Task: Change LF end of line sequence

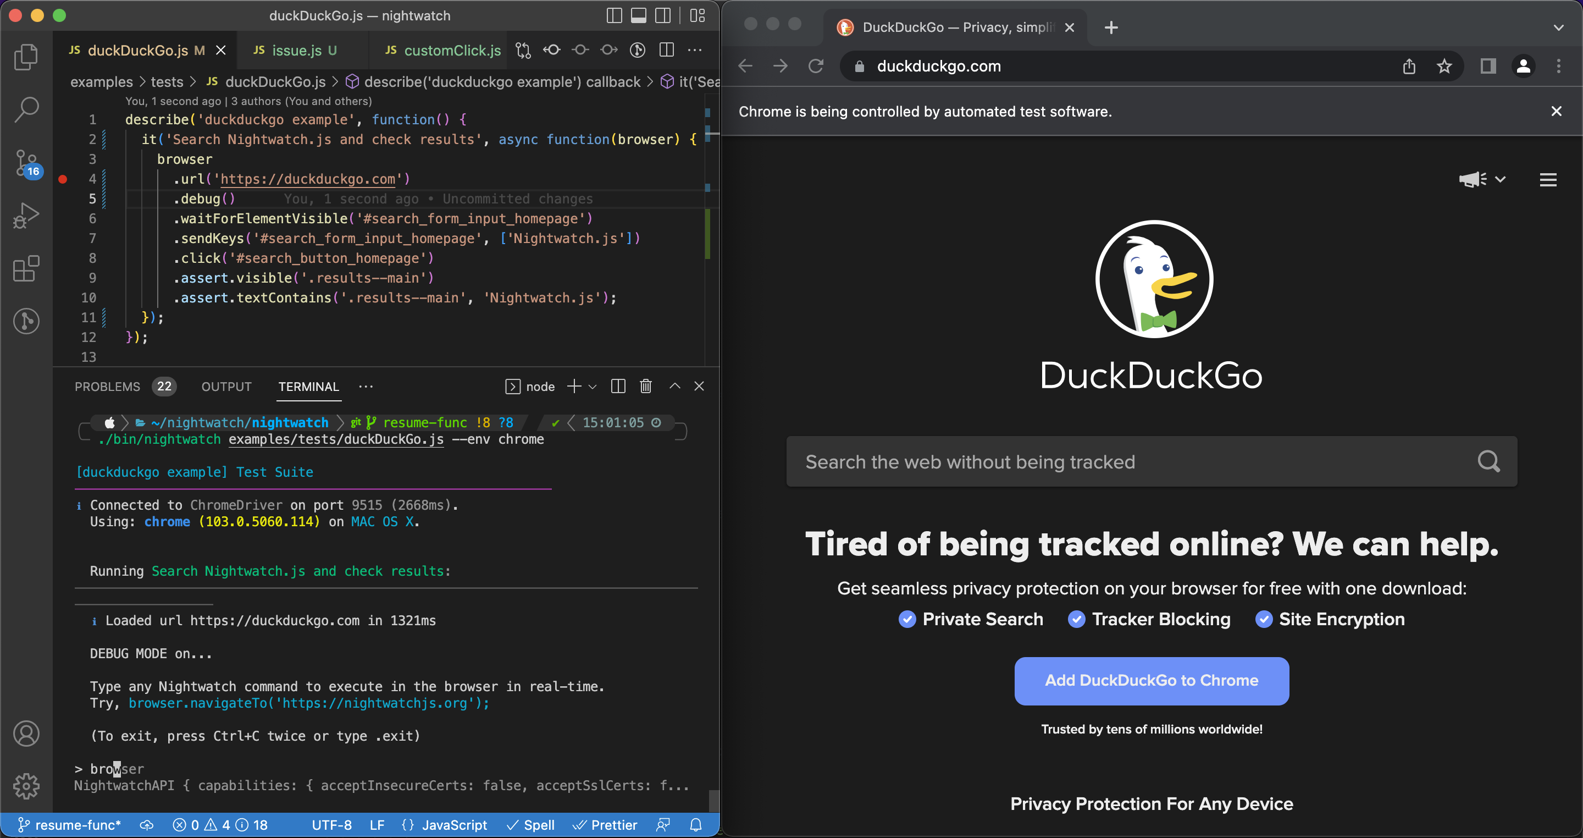Action: (x=377, y=824)
